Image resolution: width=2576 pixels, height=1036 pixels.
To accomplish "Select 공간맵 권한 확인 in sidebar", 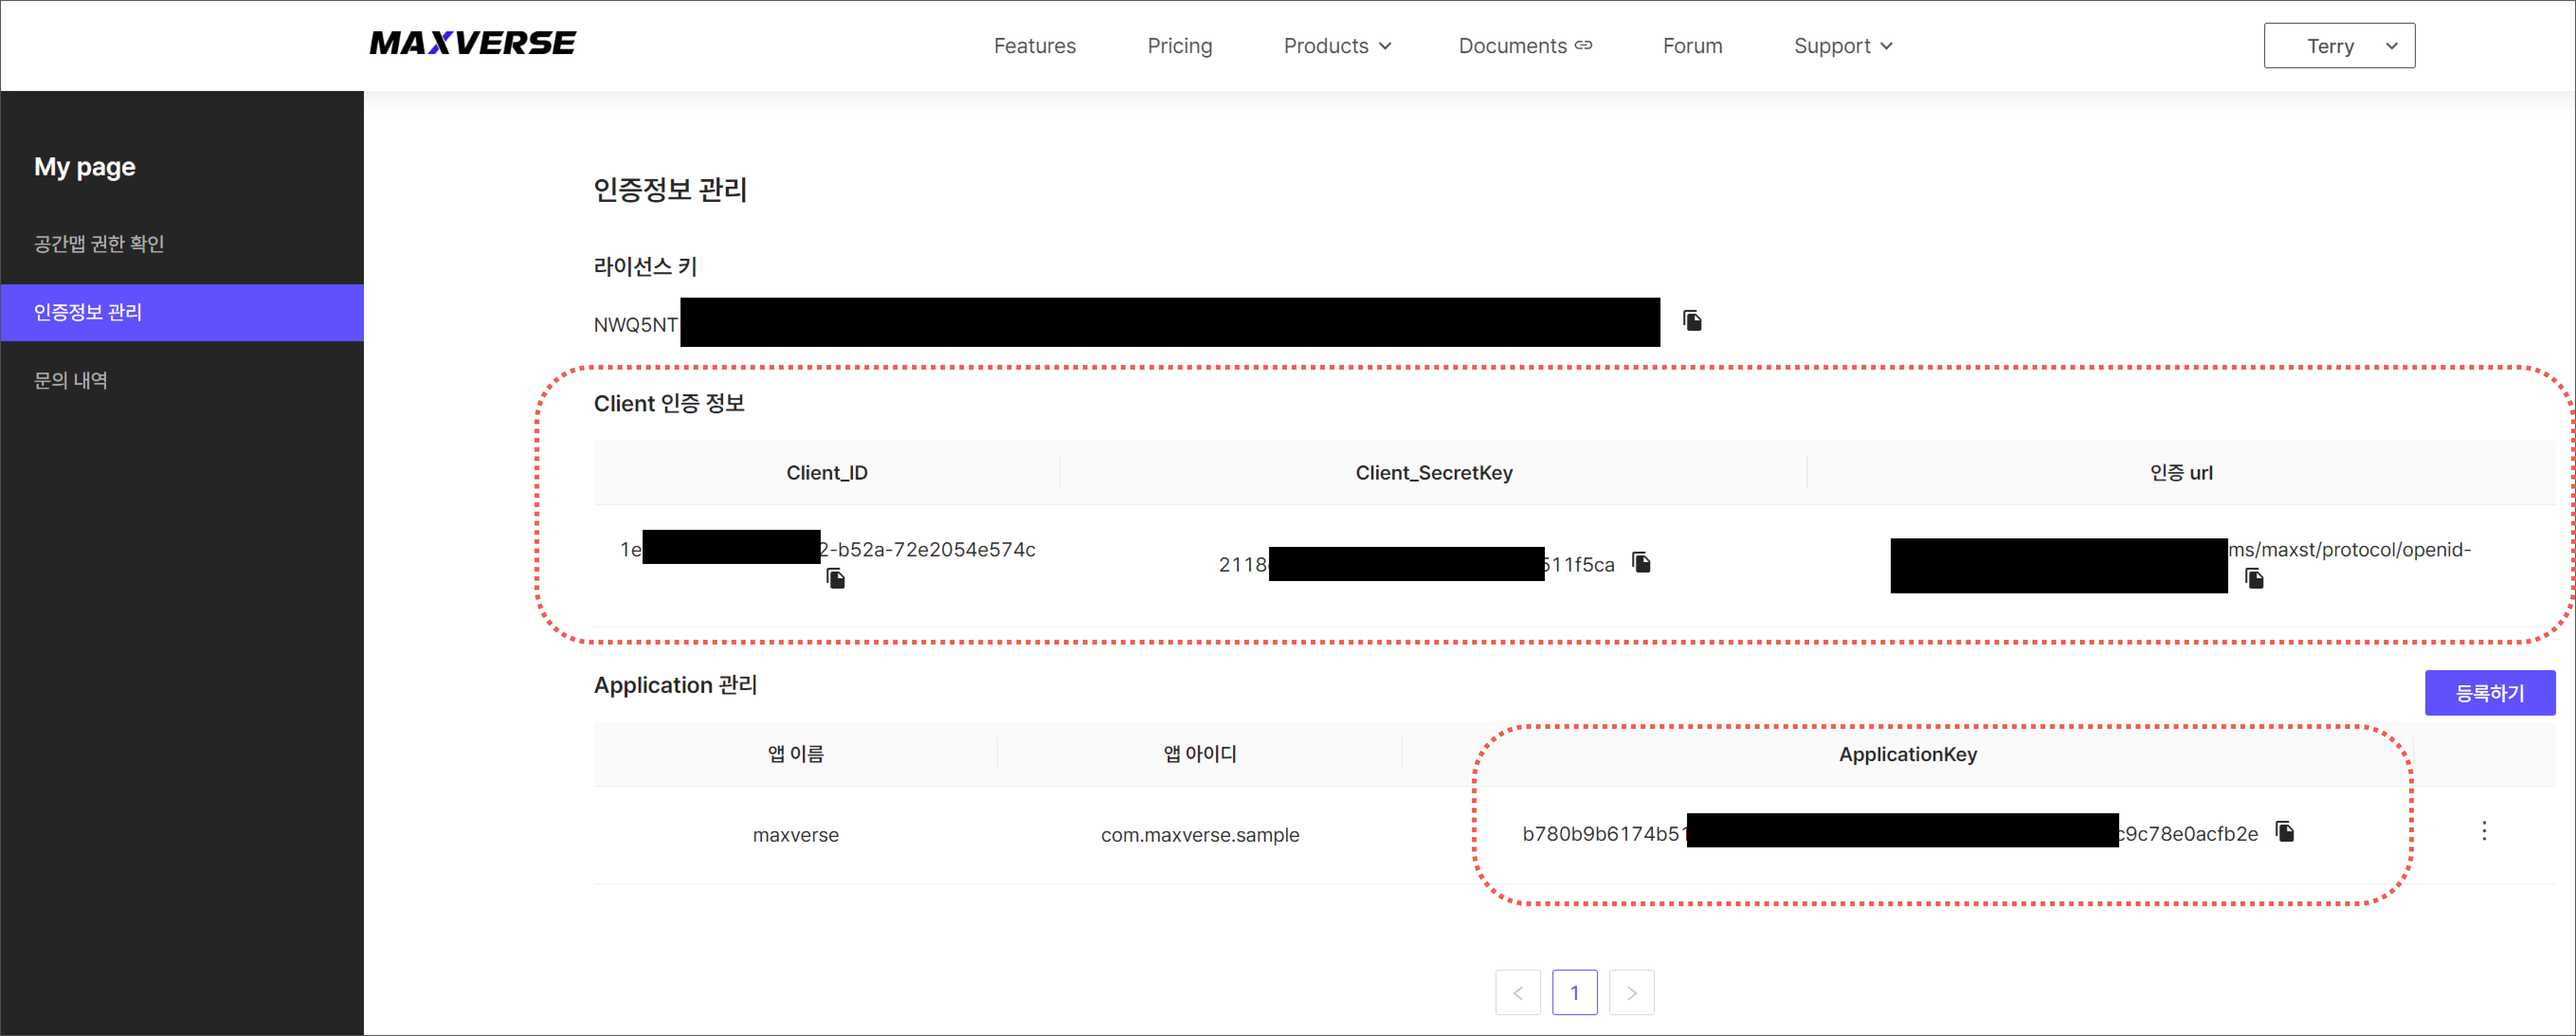I will coord(182,244).
